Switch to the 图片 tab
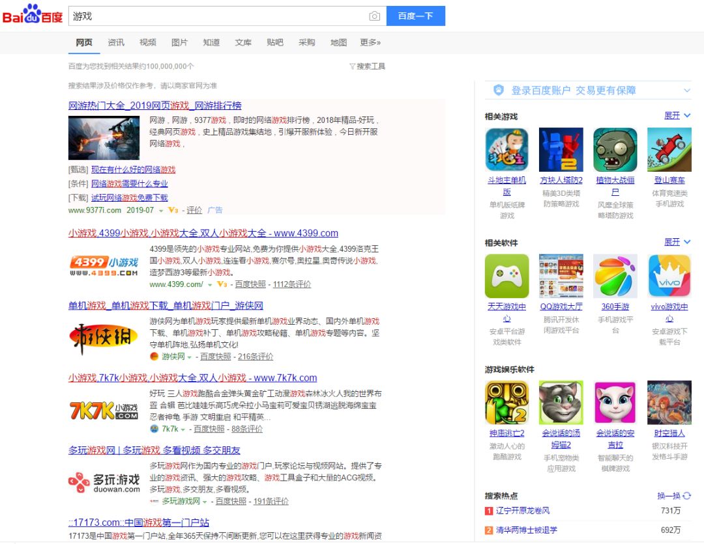 [x=180, y=42]
